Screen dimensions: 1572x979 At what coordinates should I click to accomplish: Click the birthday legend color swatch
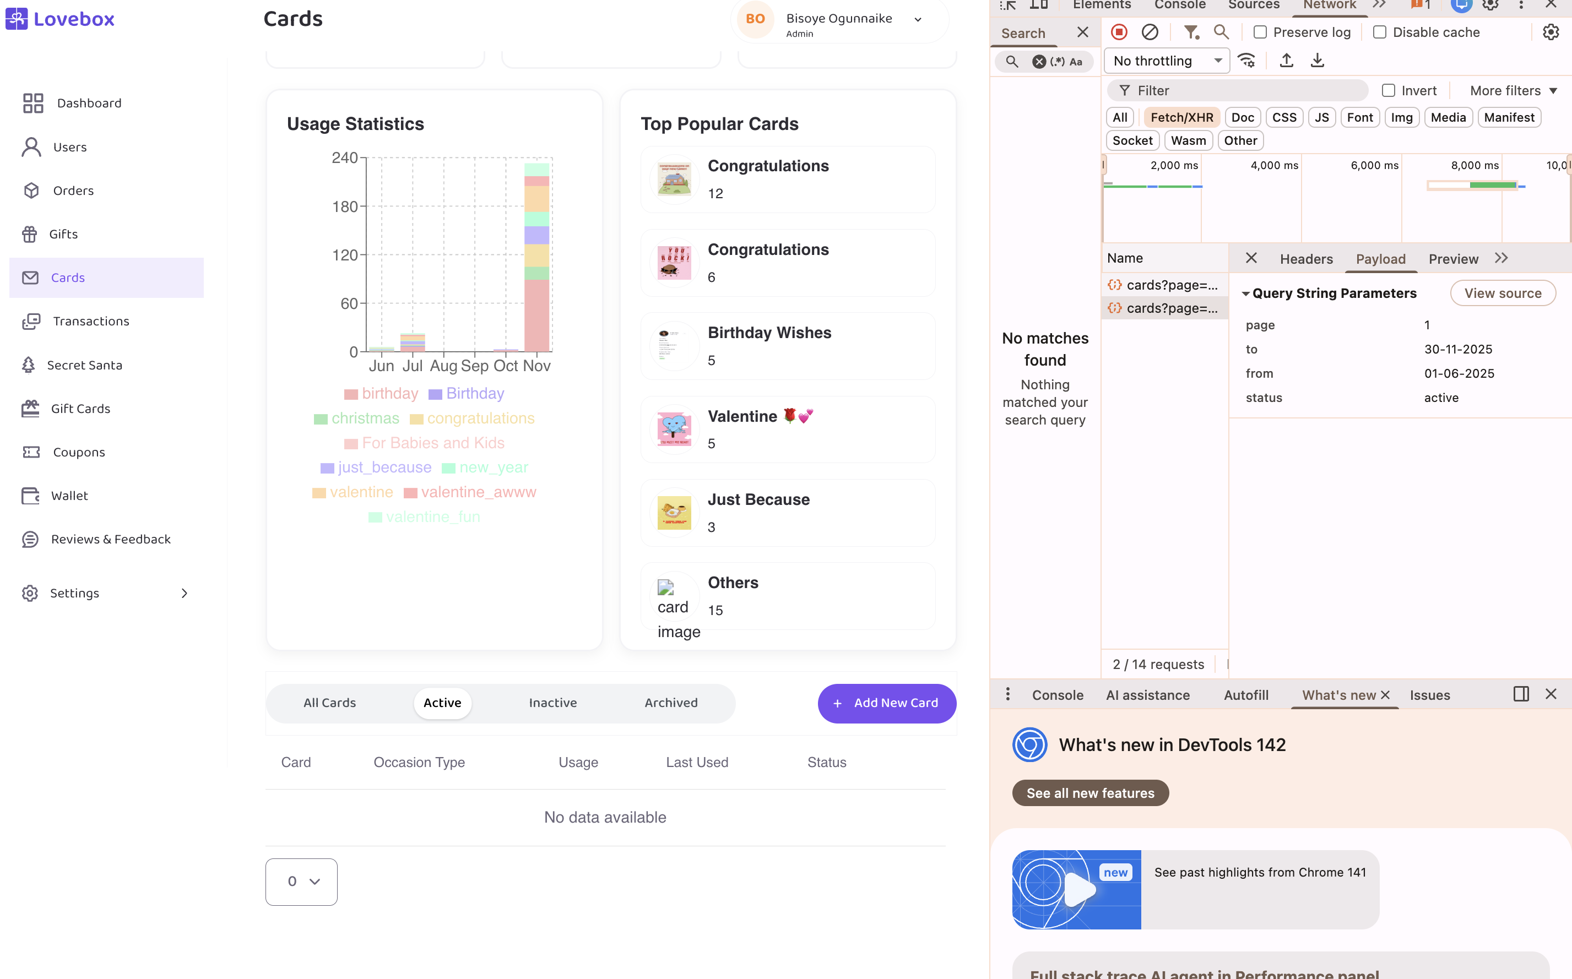(x=351, y=394)
